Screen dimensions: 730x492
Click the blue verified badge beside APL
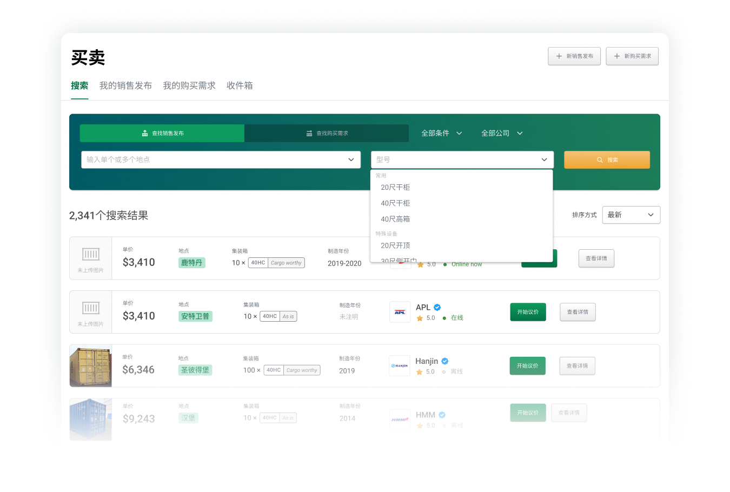[437, 307]
